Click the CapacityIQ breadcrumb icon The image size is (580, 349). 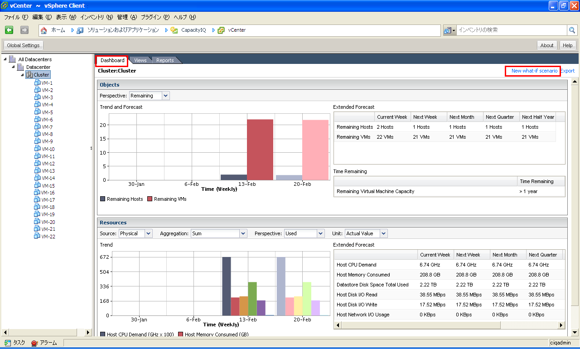(x=174, y=30)
